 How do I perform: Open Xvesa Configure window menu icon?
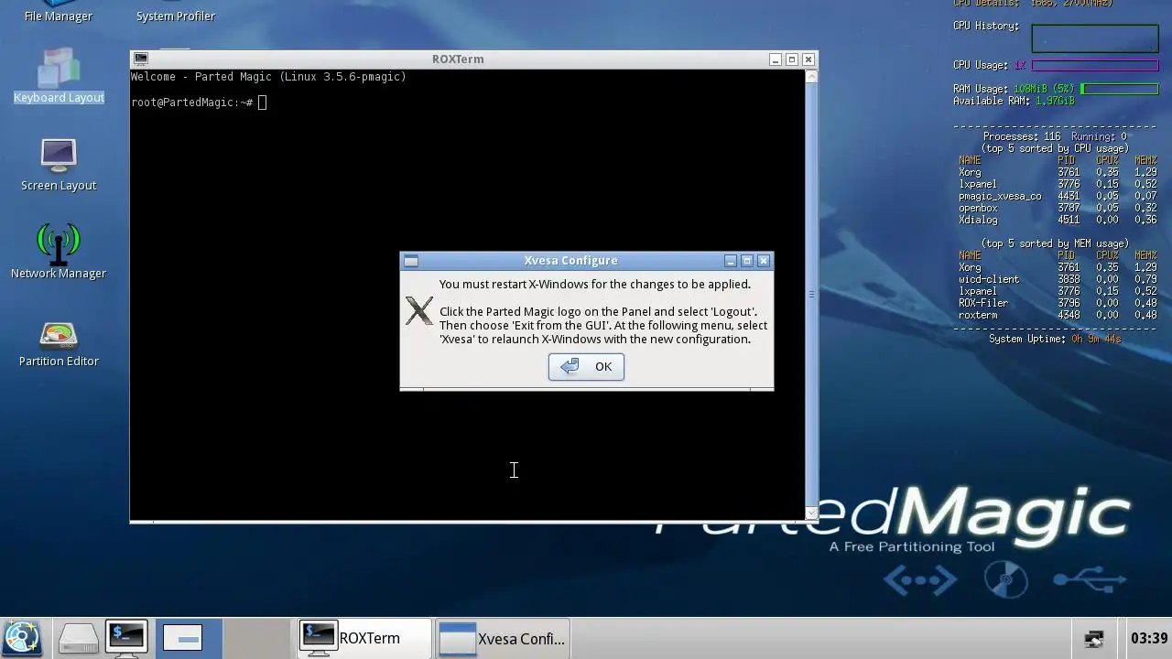(x=411, y=261)
